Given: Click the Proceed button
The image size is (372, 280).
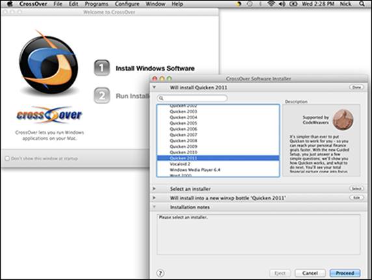Looking at the screenshot, I should tap(345, 273).
